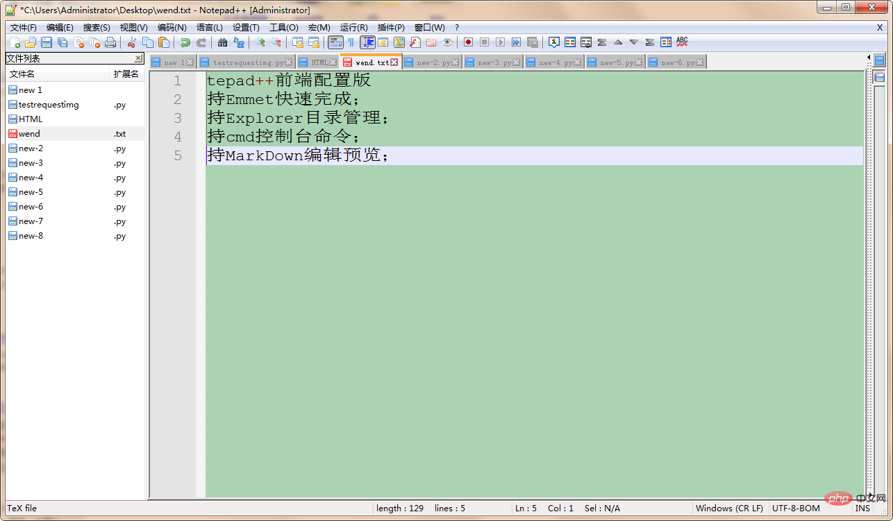Click the Close All documents icon

pos(94,42)
